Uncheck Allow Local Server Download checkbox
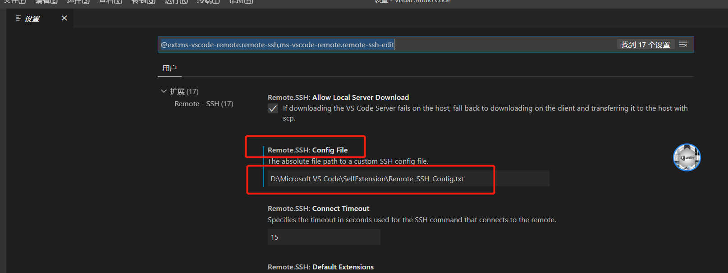This screenshot has height=273, width=728. point(273,108)
